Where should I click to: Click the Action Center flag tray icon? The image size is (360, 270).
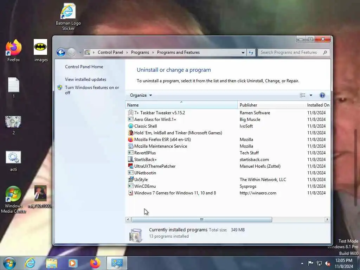(x=310, y=263)
